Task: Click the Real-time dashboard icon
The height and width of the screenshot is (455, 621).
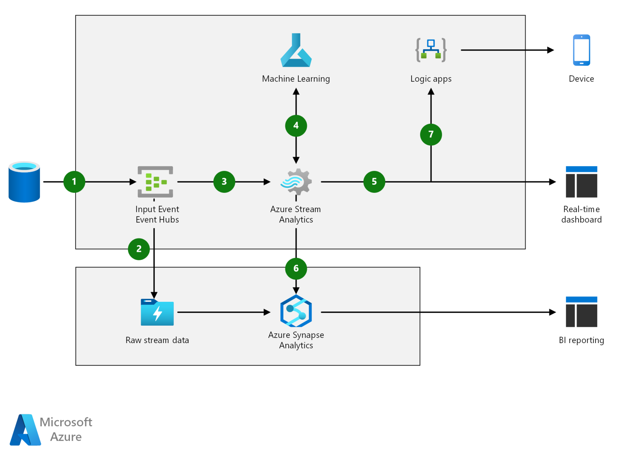Action: tap(581, 182)
